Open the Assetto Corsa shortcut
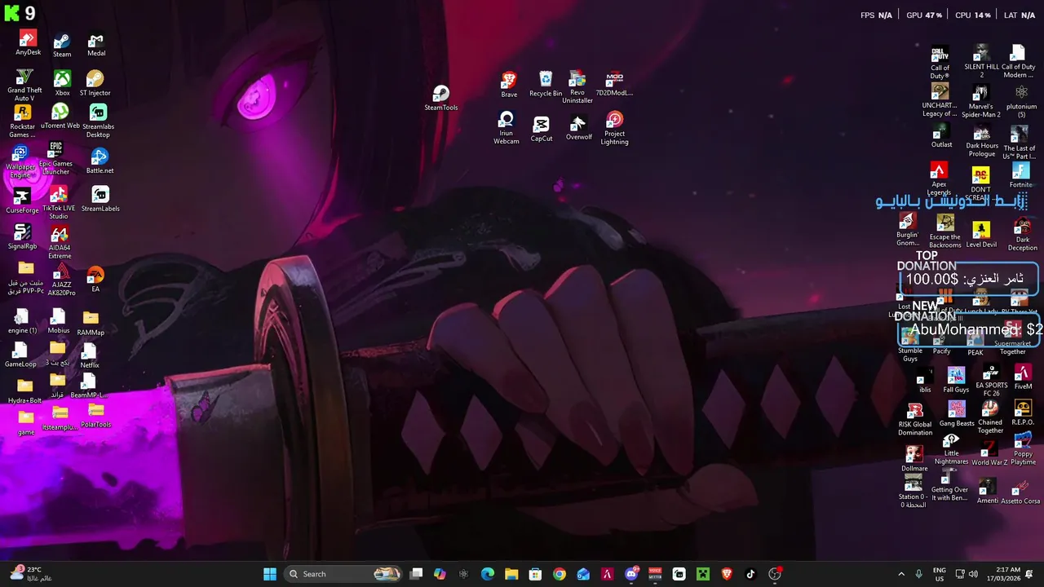Screen dimensions: 1044x587 (1020, 492)
